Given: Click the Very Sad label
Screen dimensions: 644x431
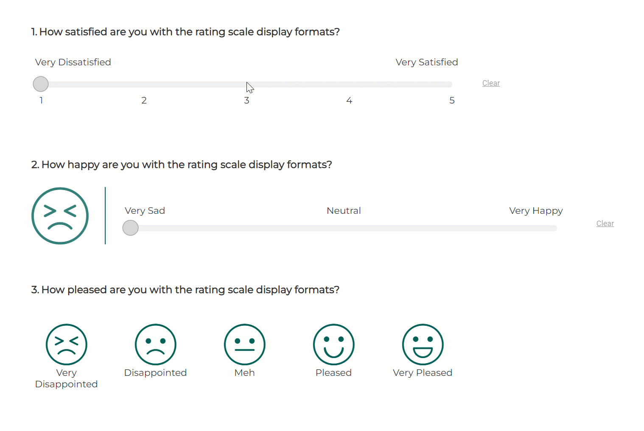Looking at the screenshot, I should [x=145, y=210].
